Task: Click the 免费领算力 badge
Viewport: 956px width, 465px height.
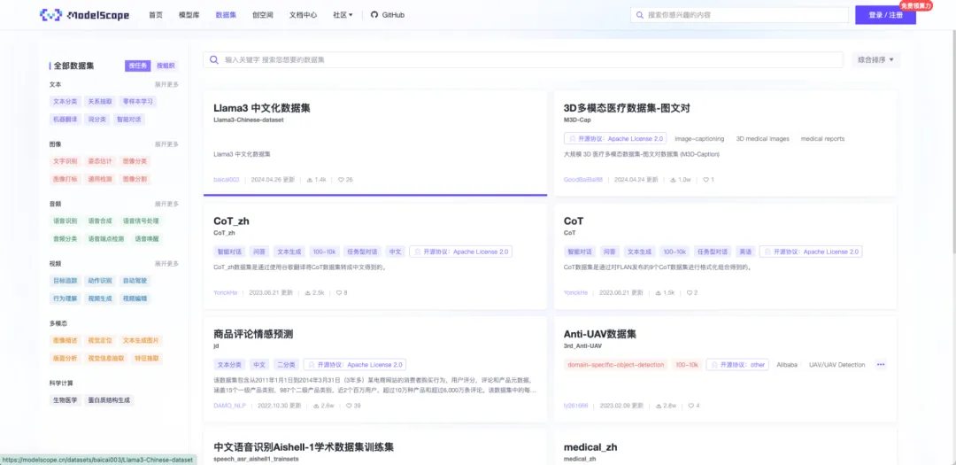Action: coord(916,5)
